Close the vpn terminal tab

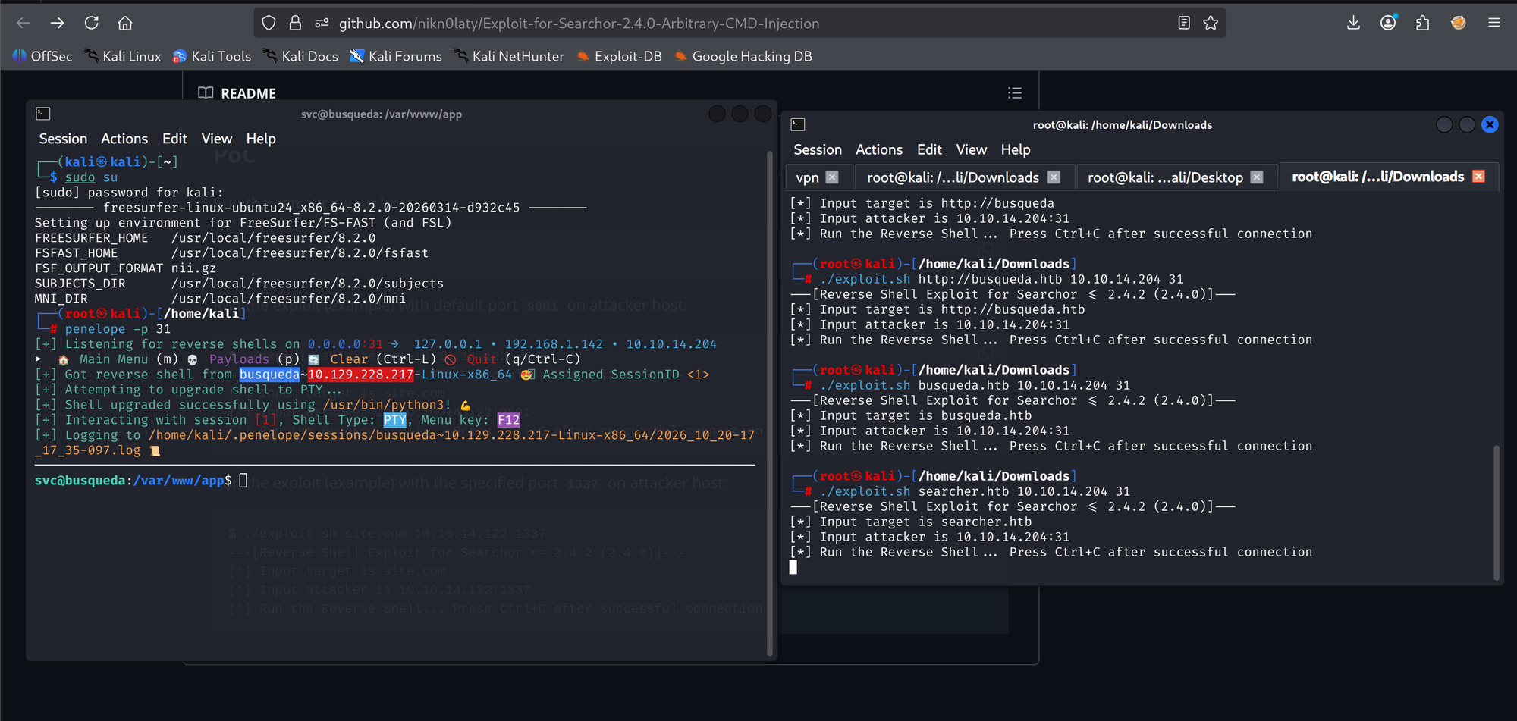click(832, 177)
